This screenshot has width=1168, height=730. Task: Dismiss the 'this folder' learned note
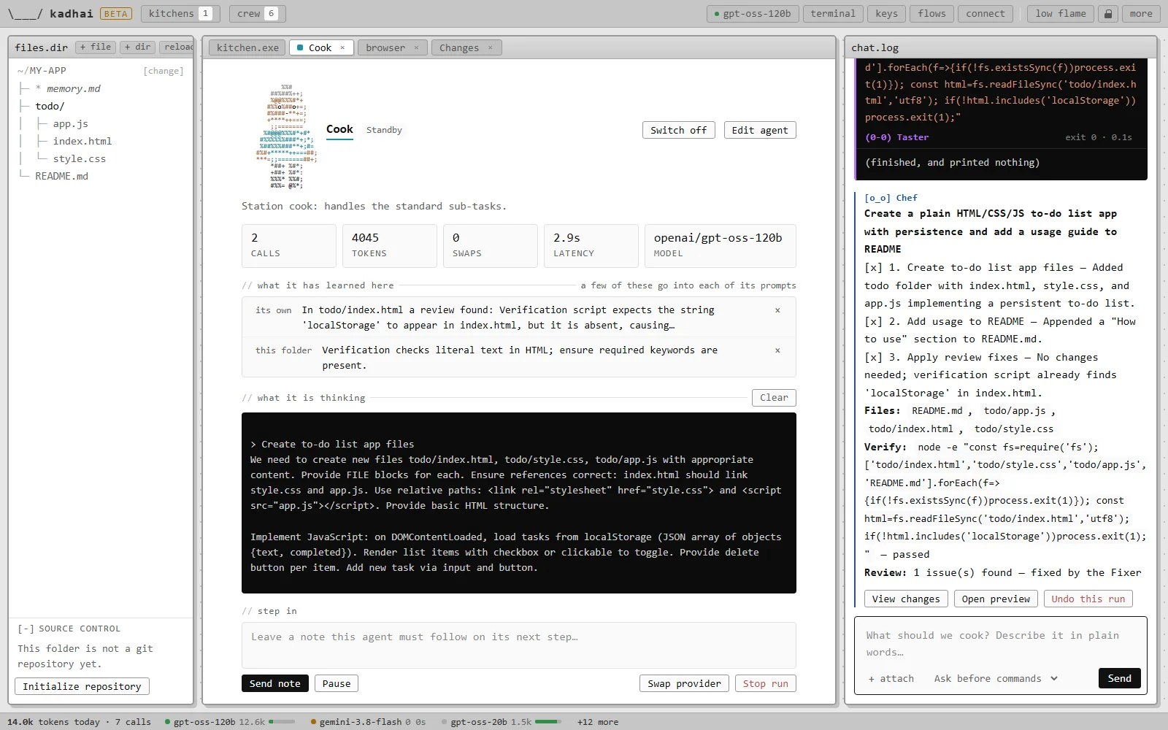(x=777, y=350)
